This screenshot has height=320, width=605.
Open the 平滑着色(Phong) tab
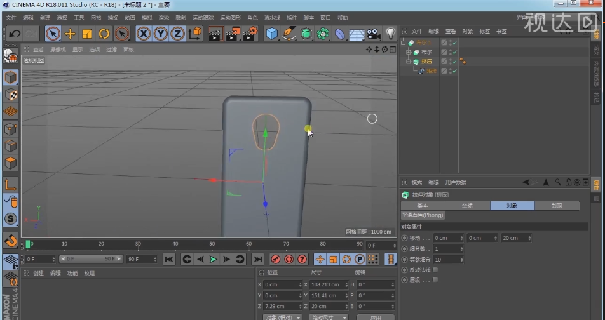click(x=423, y=215)
